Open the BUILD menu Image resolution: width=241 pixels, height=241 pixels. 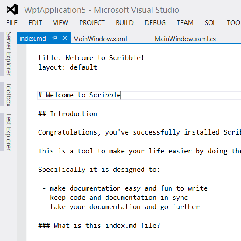tap(124, 23)
